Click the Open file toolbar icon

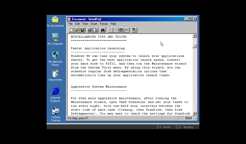(x=77, y=30)
